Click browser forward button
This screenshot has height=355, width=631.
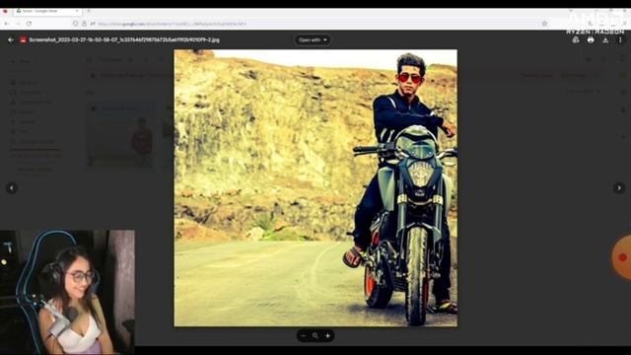point(18,24)
